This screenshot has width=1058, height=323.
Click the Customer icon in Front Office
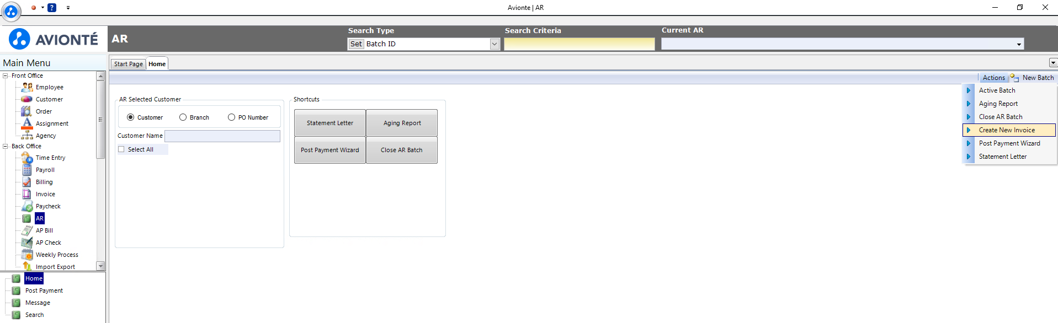tap(27, 99)
